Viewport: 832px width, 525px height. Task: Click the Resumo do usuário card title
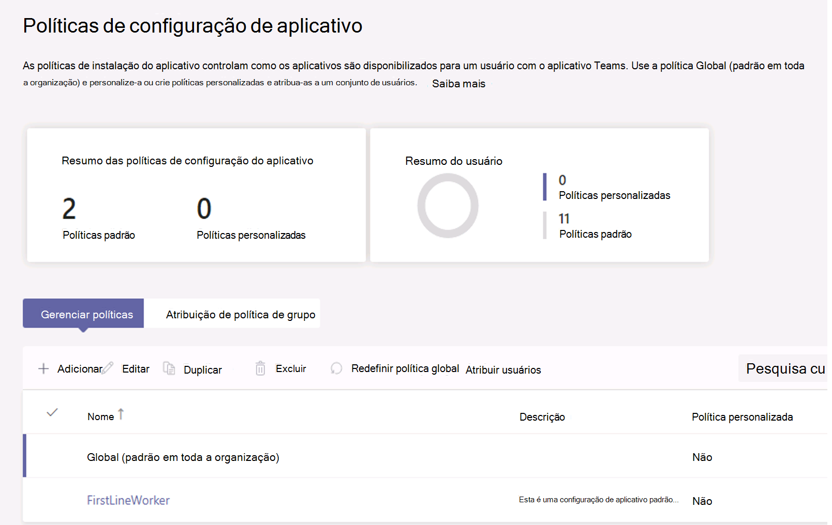pyautogui.click(x=454, y=161)
